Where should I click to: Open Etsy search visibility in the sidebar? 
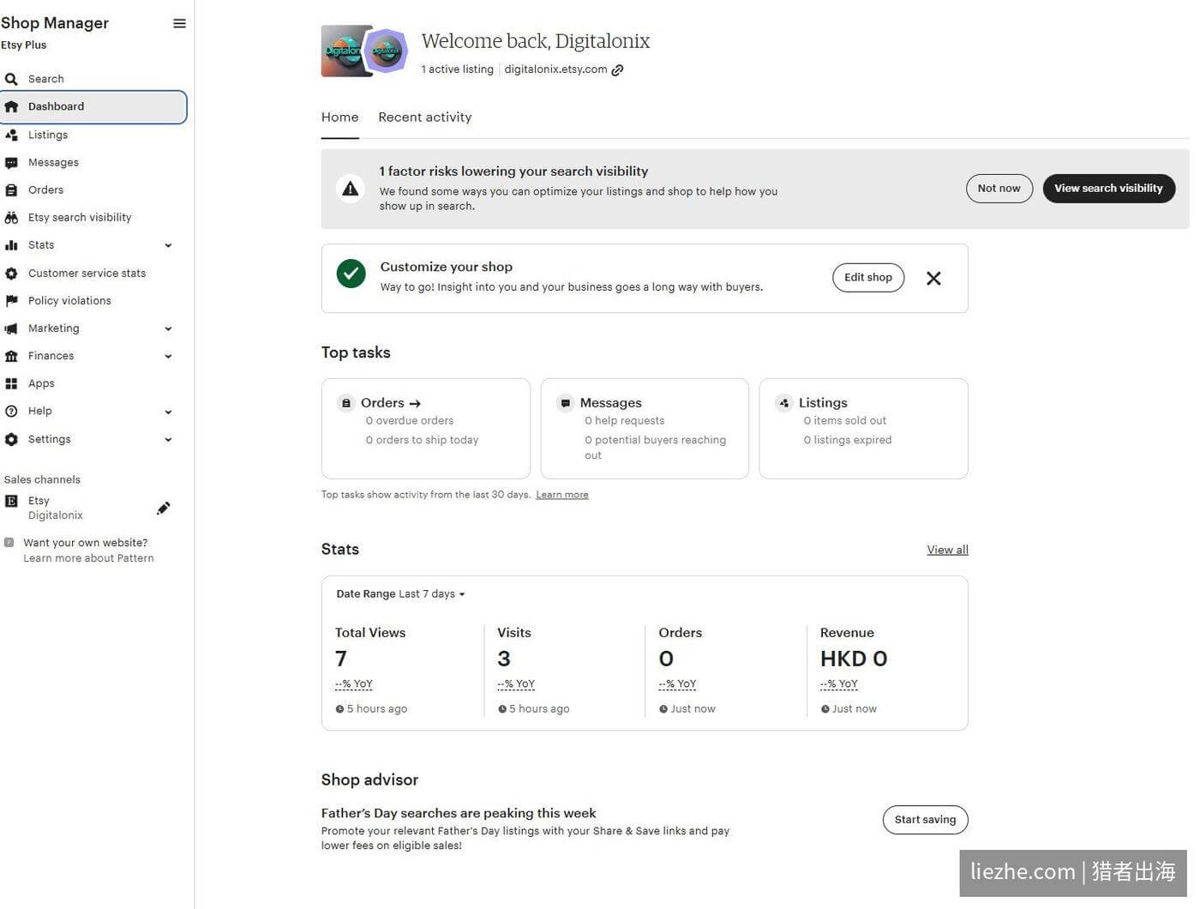tap(80, 218)
